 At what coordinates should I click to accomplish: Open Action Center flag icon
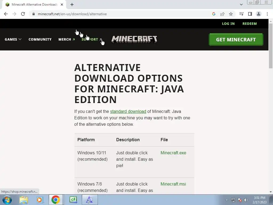coord(240,200)
